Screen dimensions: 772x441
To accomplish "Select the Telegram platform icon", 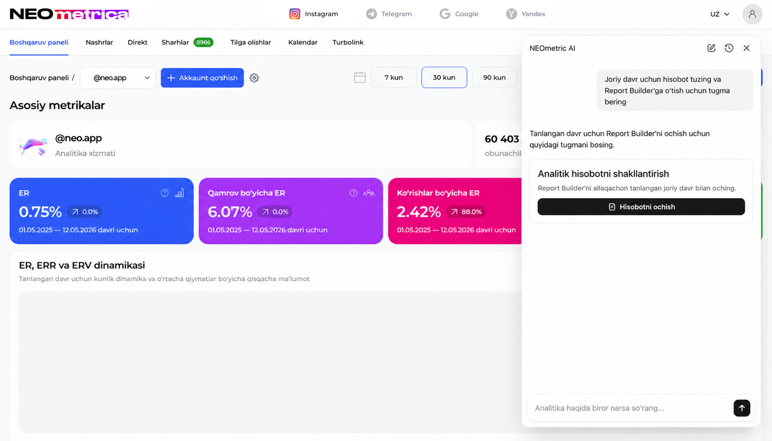I will [x=372, y=14].
